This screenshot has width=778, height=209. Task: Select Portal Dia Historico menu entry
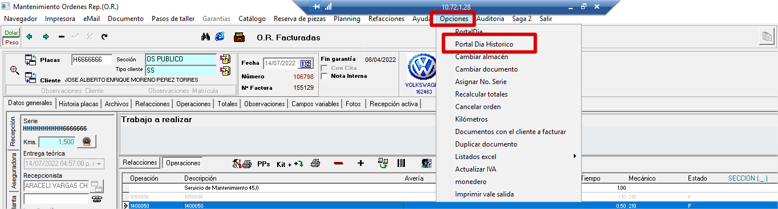point(484,44)
